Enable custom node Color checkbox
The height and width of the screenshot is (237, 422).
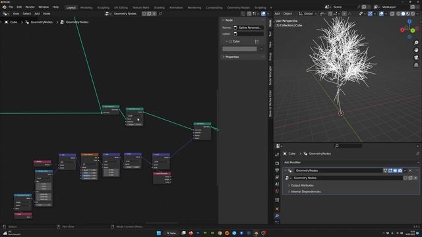(230, 41)
